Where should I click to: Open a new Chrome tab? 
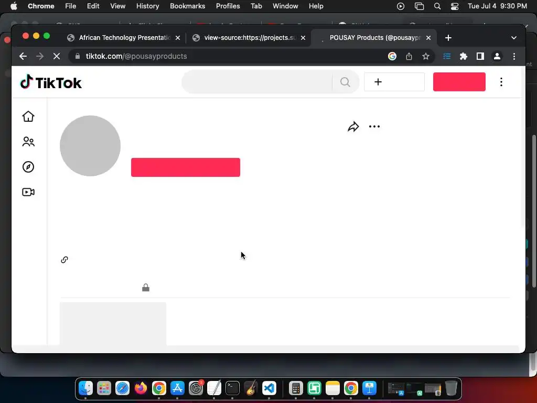(448, 38)
